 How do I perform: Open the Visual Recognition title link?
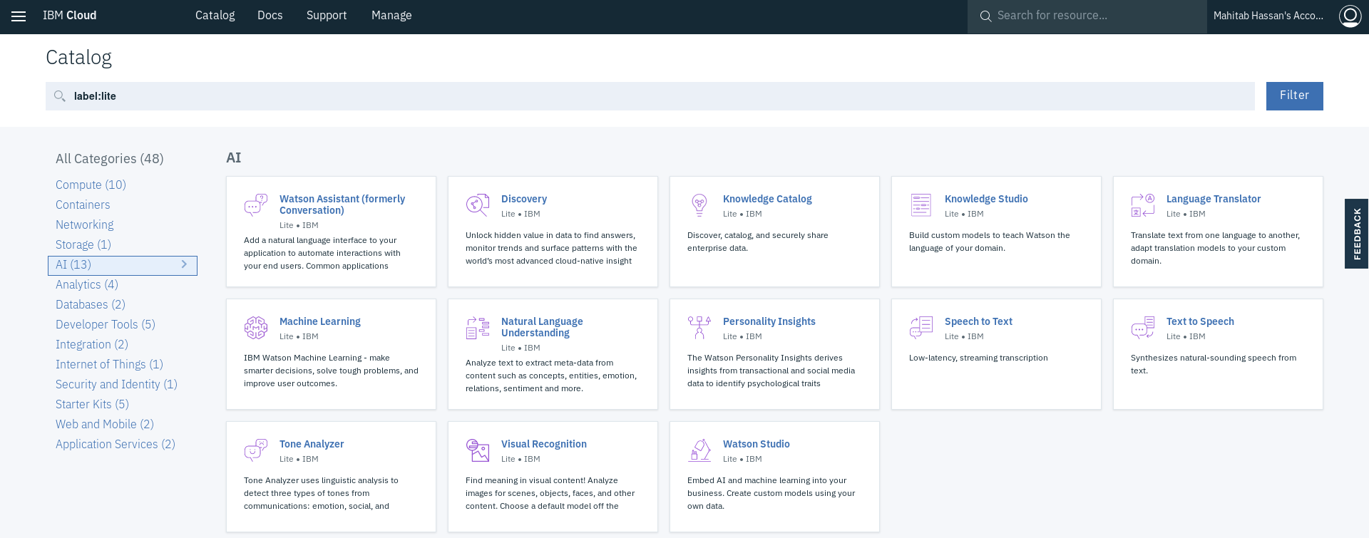(x=544, y=444)
